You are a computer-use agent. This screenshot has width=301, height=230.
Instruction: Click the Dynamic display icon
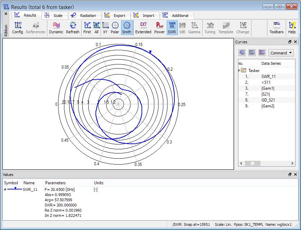pyautogui.click(x=56, y=27)
